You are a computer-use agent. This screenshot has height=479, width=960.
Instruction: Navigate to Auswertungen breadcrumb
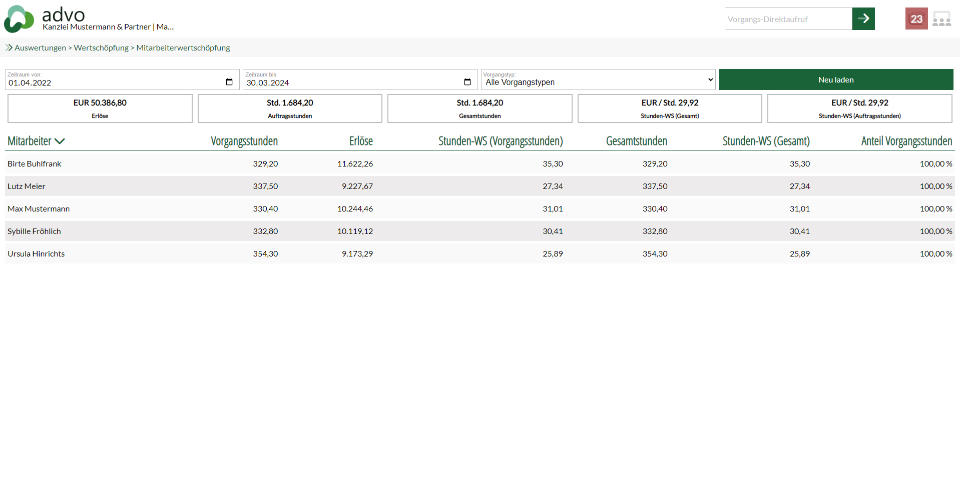tap(40, 47)
